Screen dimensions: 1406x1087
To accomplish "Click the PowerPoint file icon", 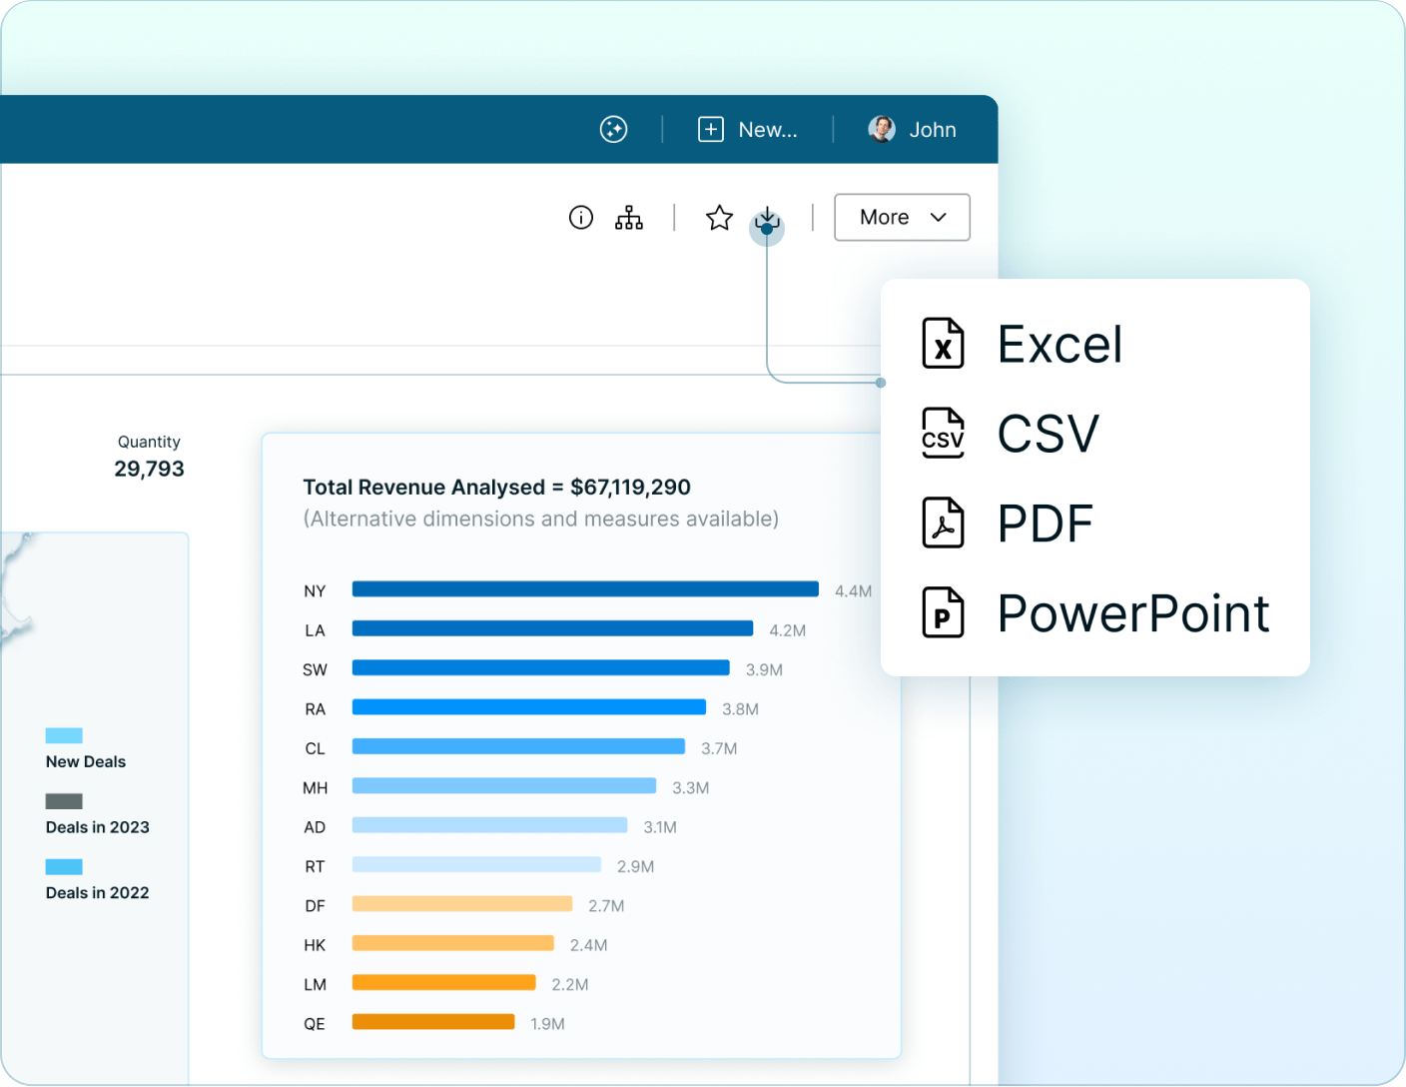I will (943, 612).
